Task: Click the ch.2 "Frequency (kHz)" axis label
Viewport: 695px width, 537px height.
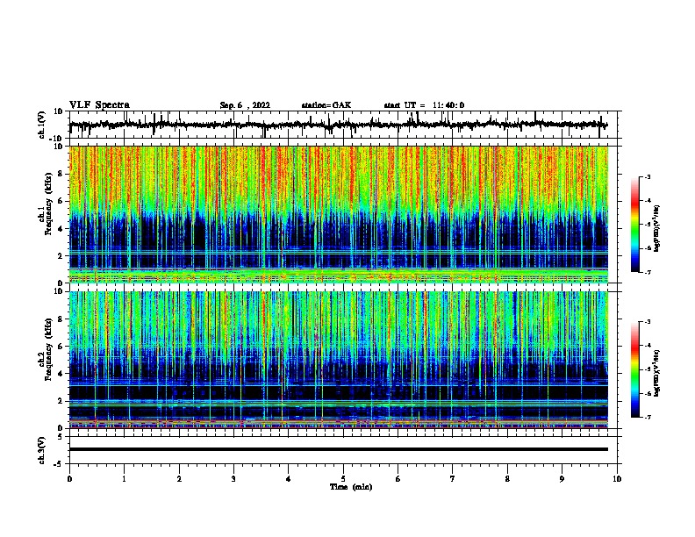Action: click(48, 349)
